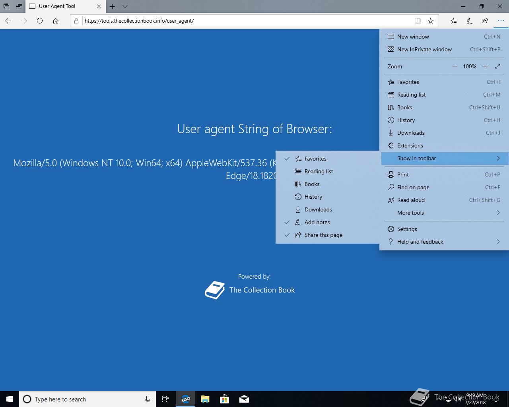Open Books in the main menu

(x=444, y=107)
